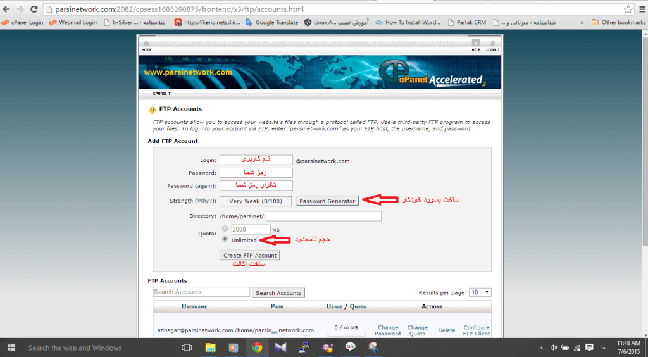Open the Webmail Login bookmark

point(73,22)
